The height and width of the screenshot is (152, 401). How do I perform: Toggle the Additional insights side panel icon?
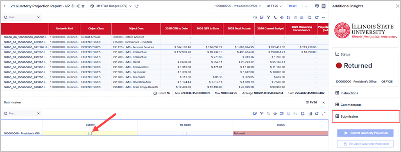[324, 6]
